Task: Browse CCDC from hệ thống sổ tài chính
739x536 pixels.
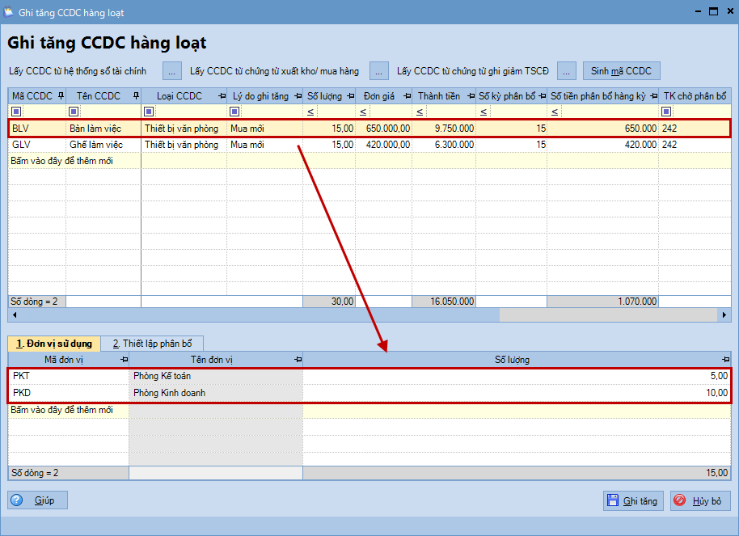Action: click(x=172, y=71)
